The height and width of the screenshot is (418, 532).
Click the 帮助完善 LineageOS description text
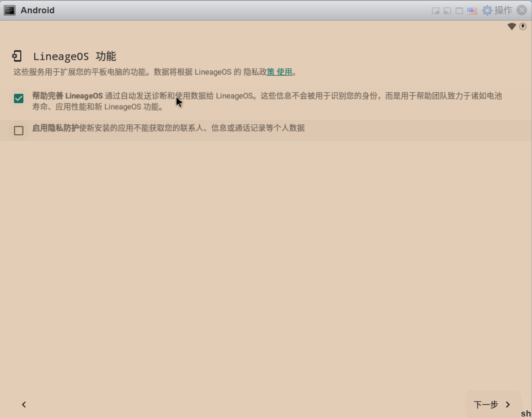click(x=267, y=101)
